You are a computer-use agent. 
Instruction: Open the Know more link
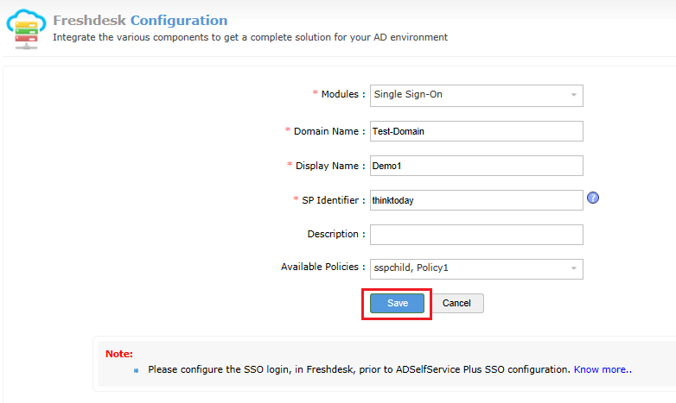[x=601, y=369]
